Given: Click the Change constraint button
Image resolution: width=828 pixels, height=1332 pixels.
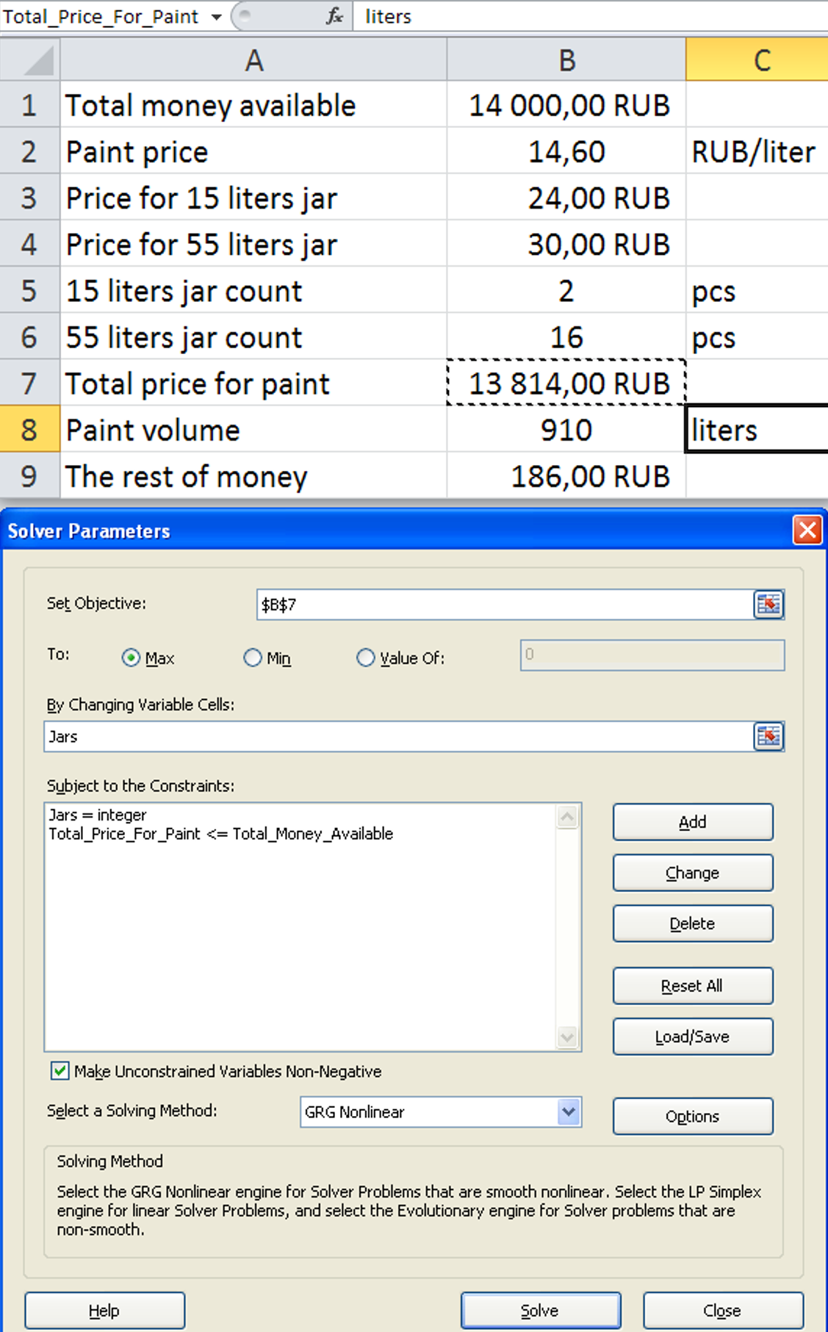Looking at the screenshot, I should 693,873.
